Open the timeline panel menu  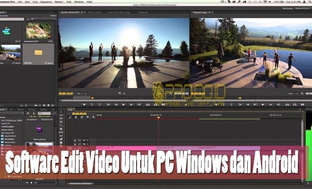click(x=300, y=110)
